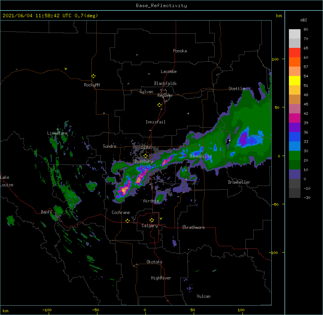Click the yellow station marker above Calgary
The height and width of the screenshot is (315, 323).
pos(152,220)
